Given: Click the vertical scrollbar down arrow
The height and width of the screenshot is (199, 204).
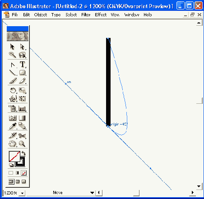Looking at the screenshot, I should pyautogui.click(x=199, y=186).
